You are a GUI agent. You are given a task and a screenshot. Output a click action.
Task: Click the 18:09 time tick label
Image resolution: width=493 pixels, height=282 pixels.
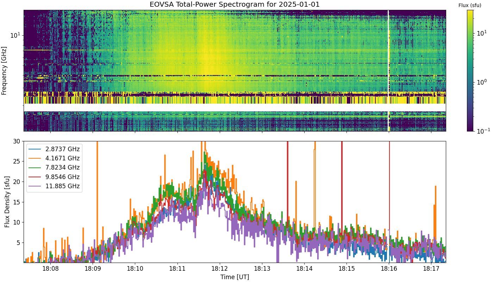tap(93, 269)
